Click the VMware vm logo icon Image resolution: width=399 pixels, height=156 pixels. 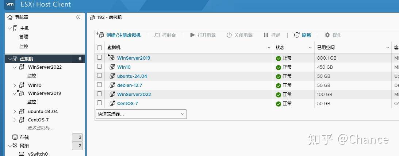point(9,5)
